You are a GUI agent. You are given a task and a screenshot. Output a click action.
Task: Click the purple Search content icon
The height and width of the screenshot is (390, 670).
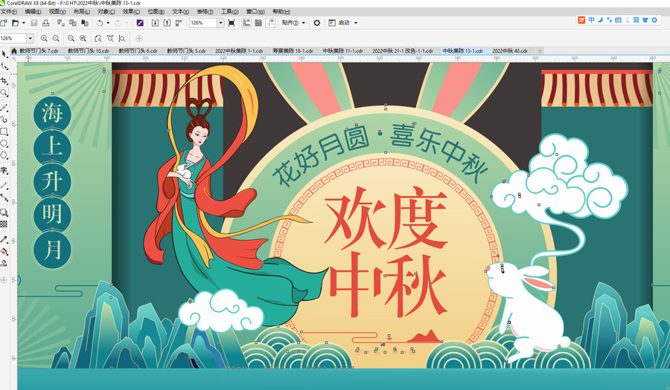coord(140,22)
